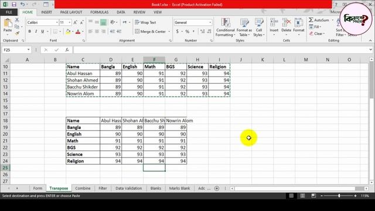Viewport: 375px width, 211px height.
Task: Switch to the PAGE LAYOUT ribbon tab
Action: (71, 12)
